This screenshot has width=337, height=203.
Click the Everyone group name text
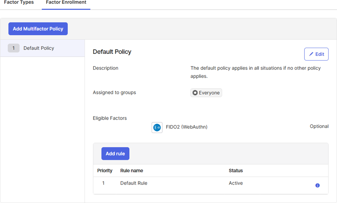pyautogui.click(x=209, y=93)
